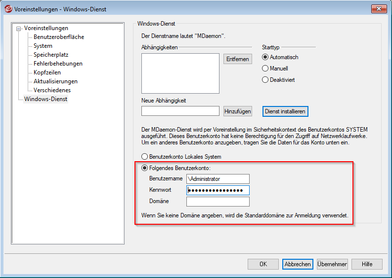392x278 pixels.
Task: Choose Manuell start type
Action: click(265, 69)
